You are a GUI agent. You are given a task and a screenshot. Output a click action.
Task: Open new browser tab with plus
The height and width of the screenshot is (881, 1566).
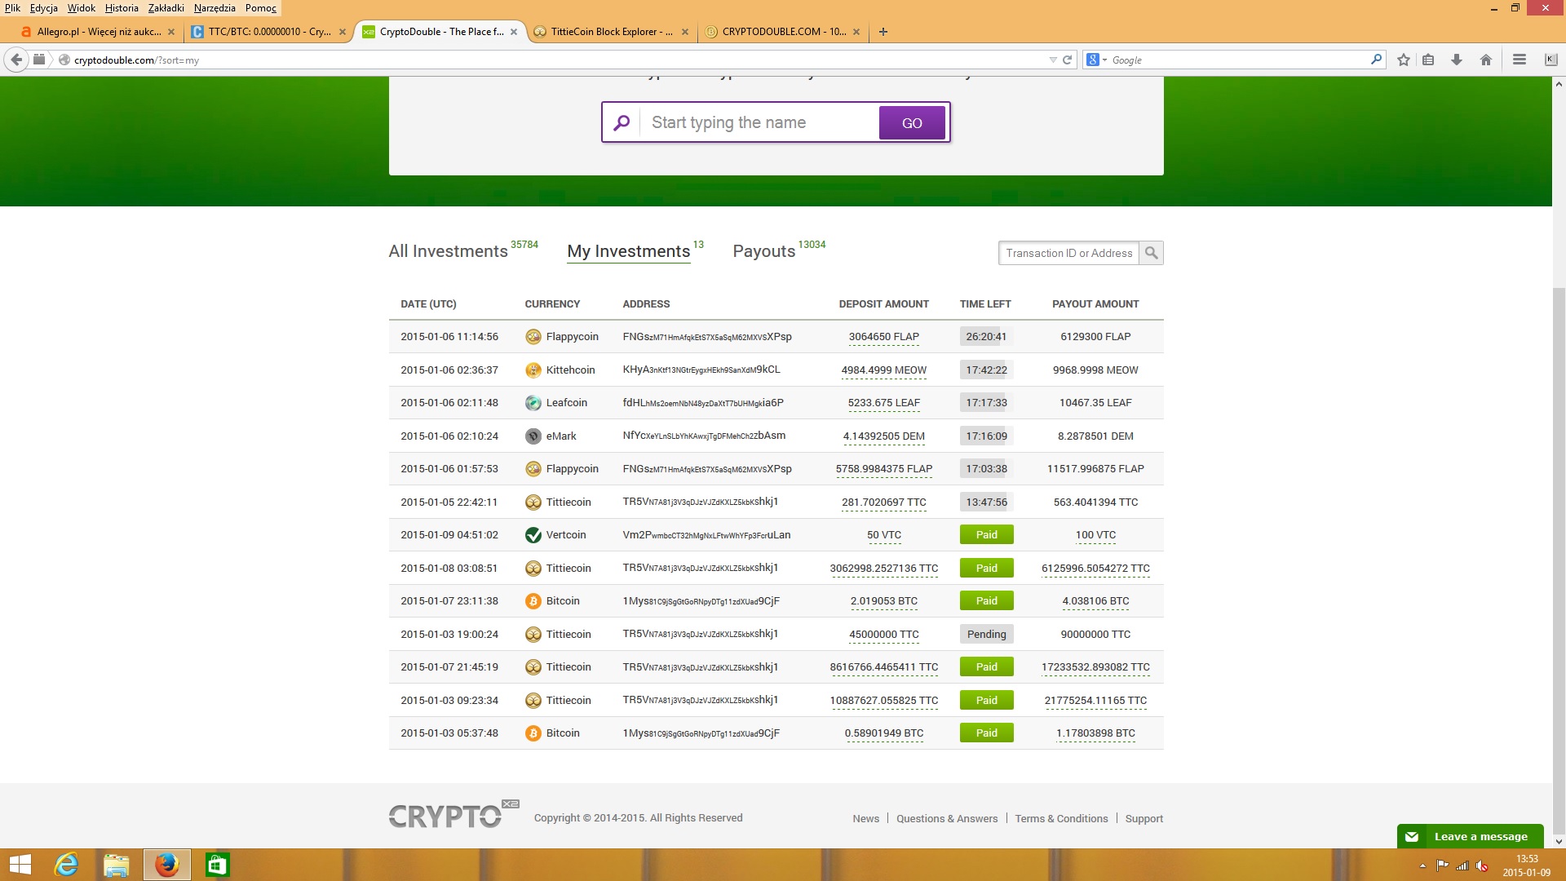[x=883, y=32]
